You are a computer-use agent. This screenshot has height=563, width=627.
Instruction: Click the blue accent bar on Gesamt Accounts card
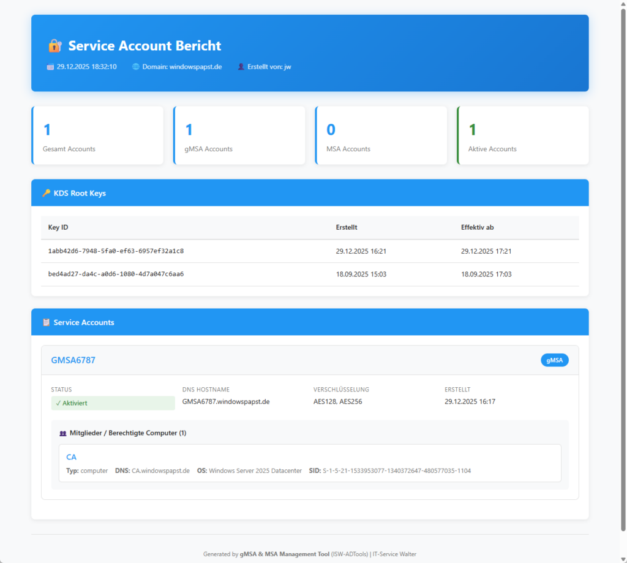pyautogui.click(x=32, y=135)
